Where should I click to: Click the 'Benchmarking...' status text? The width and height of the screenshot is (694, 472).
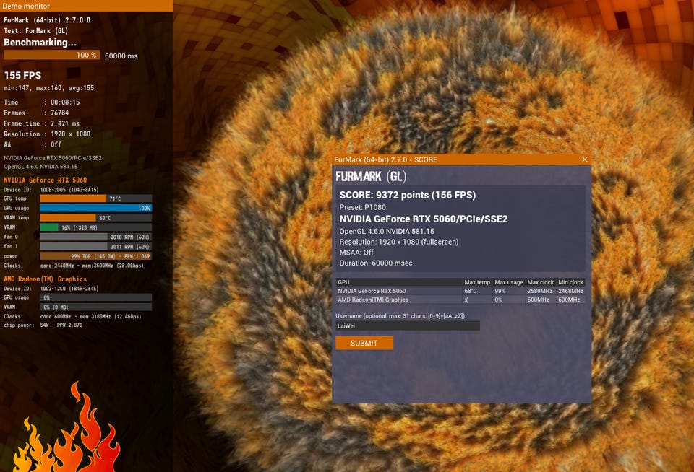[40, 43]
